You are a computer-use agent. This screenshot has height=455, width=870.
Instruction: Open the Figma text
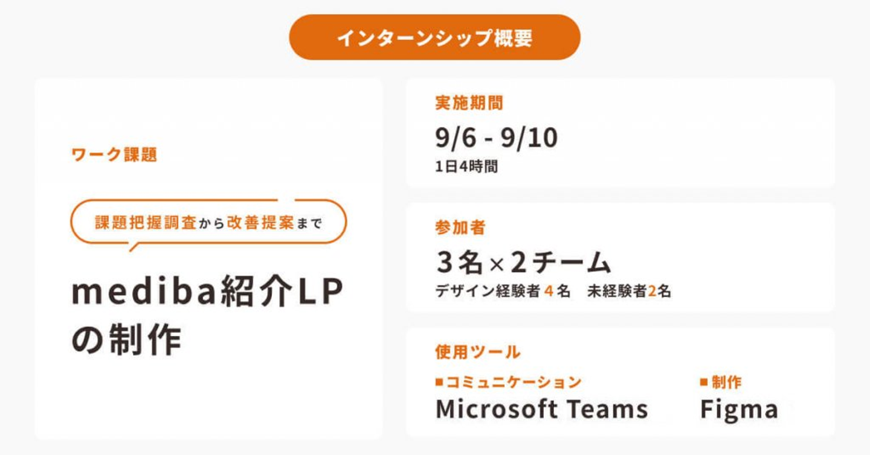coord(739,409)
